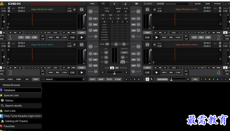Click the SHUF button

tap(92, 79)
